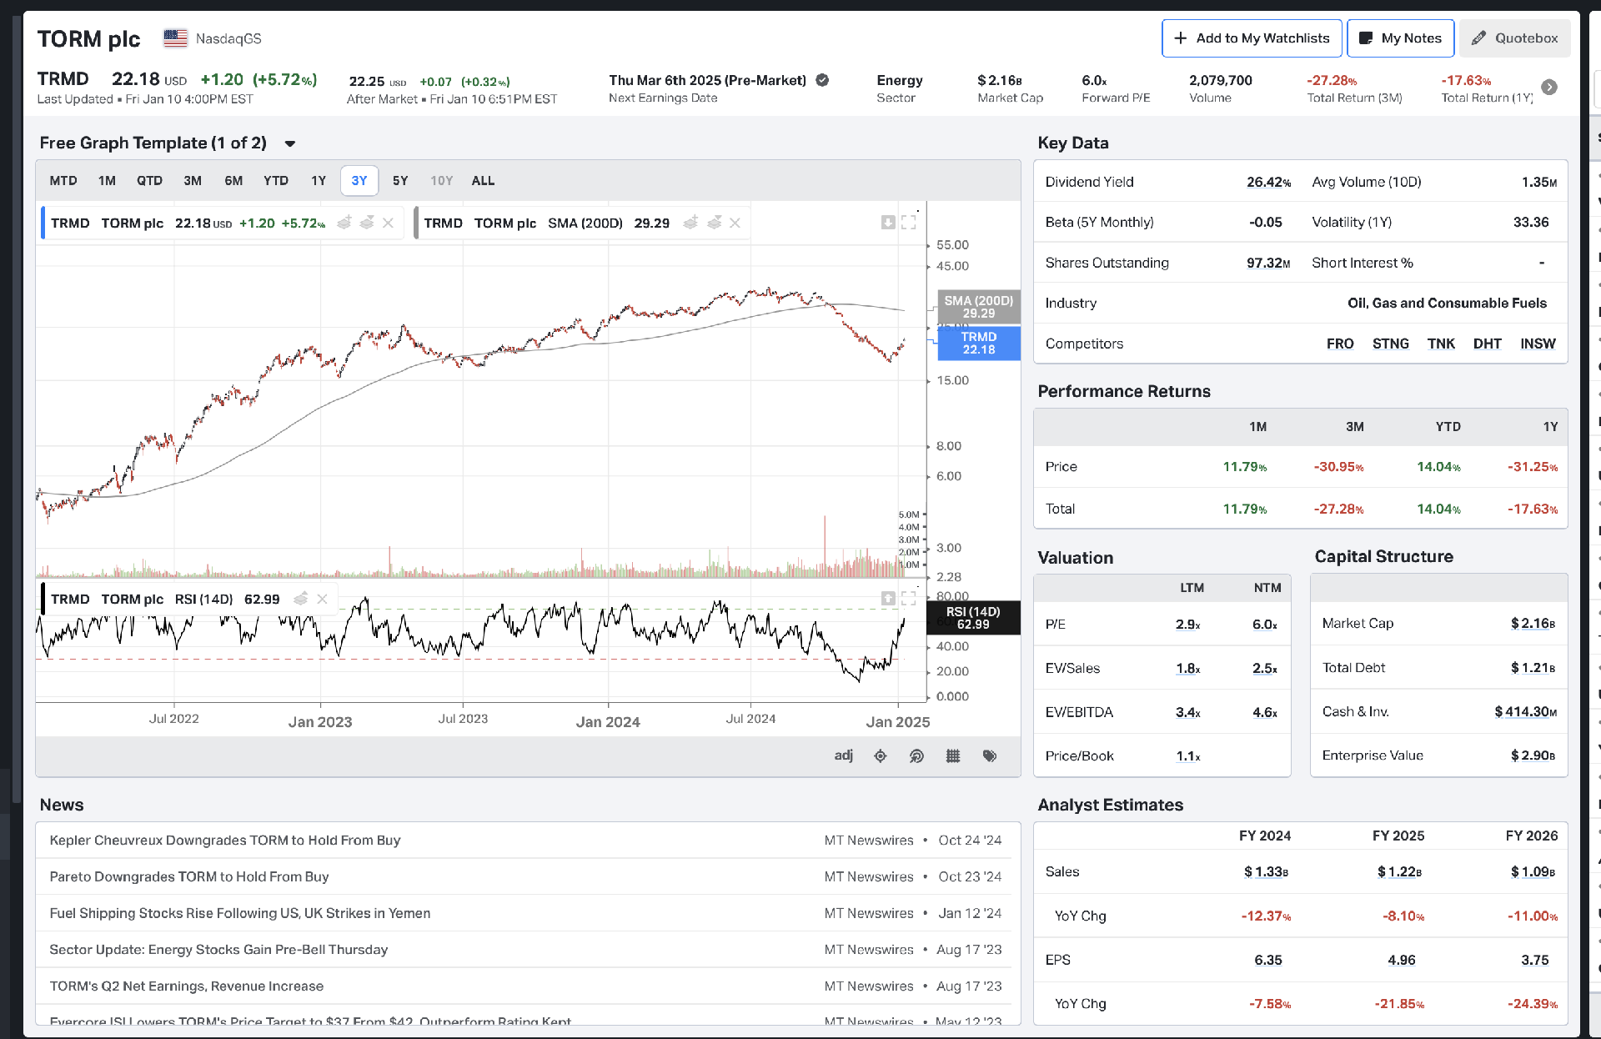
Task: Toggle the chart gridlines icon
Action: 953,755
